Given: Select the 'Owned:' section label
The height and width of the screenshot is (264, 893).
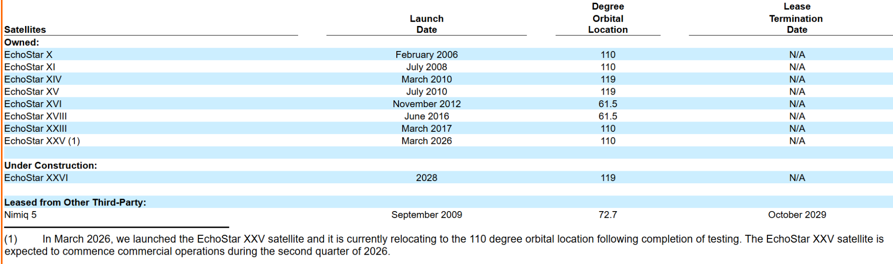Looking at the screenshot, I should click(x=22, y=42).
